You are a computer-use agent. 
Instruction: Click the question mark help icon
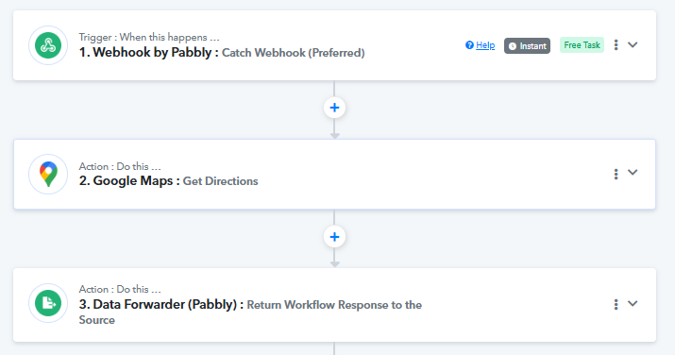coord(469,45)
